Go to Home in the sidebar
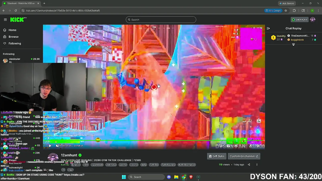This screenshot has height=181, width=322. coord(12,30)
